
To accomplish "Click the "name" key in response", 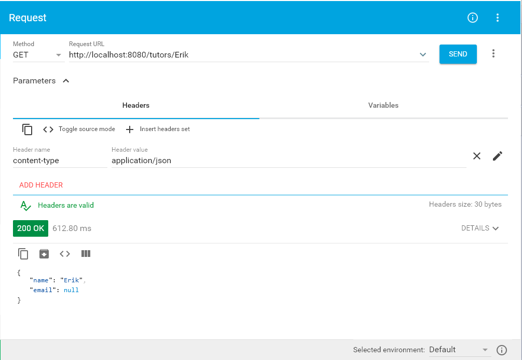I will click(x=41, y=280).
